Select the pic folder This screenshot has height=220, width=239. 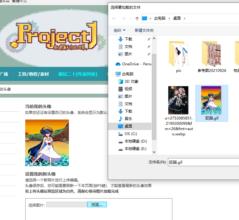[179, 57]
